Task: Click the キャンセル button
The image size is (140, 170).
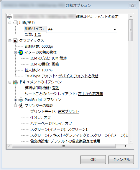Action: pos(121,160)
